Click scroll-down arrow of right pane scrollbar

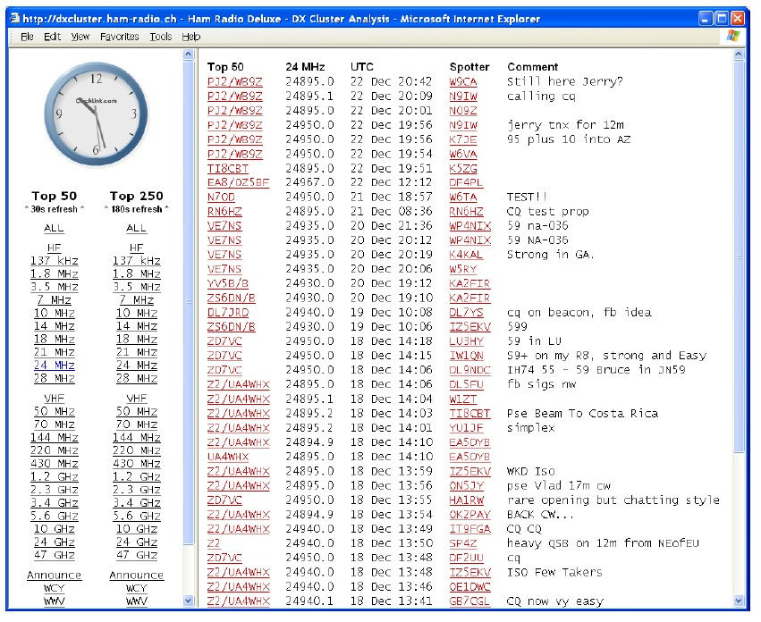point(739,601)
